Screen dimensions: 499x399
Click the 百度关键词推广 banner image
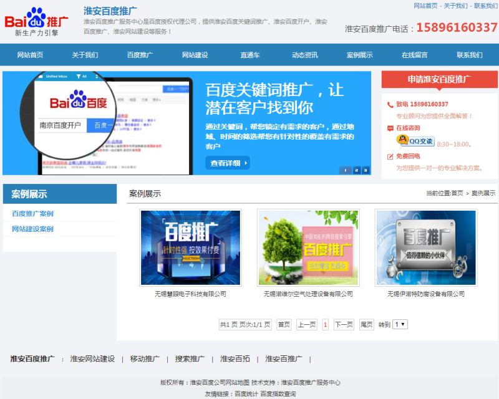(x=187, y=123)
